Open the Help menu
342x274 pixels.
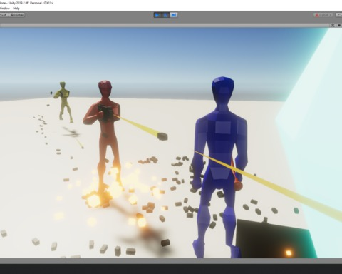(x=16, y=9)
